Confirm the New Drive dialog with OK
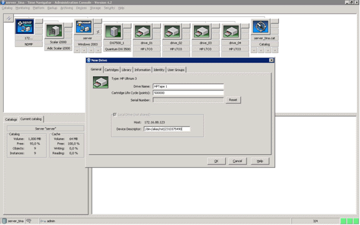Viewport: 360px width, 225px height. (x=216, y=161)
